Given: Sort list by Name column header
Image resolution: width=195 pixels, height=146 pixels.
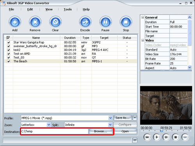Looking at the screenshot, I should click(x=36, y=38).
